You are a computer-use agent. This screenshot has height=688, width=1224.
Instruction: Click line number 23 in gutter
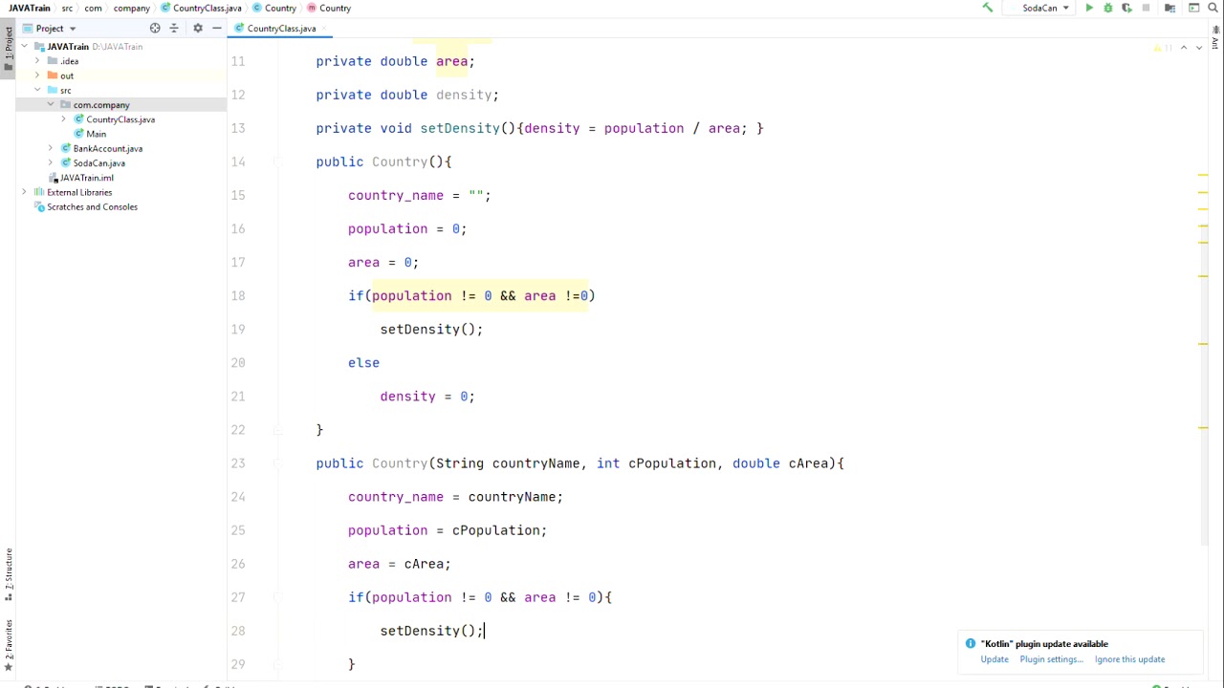(237, 463)
